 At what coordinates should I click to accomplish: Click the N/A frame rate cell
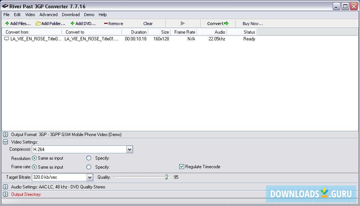click(191, 39)
